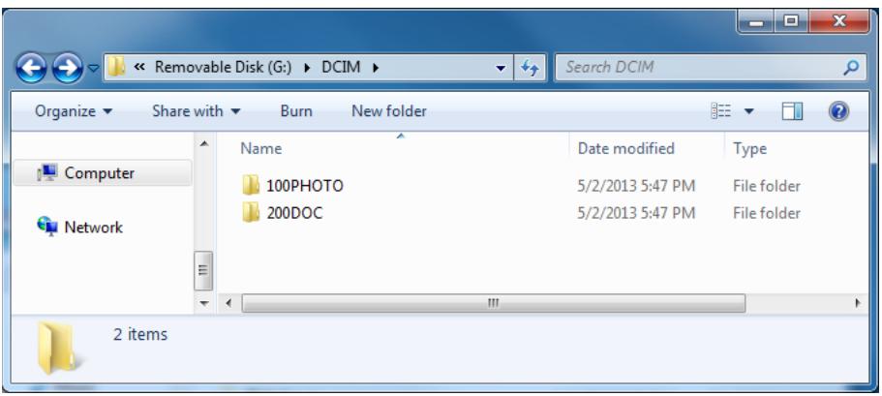Select DCIM in the address path
The width and height of the screenshot is (882, 396).
341,68
